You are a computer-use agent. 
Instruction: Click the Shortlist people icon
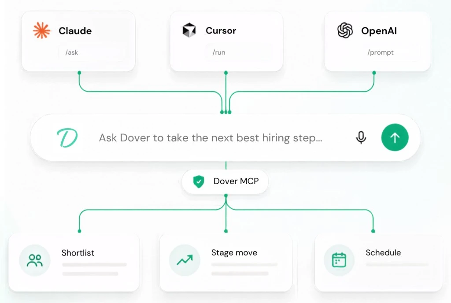pos(35,260)
